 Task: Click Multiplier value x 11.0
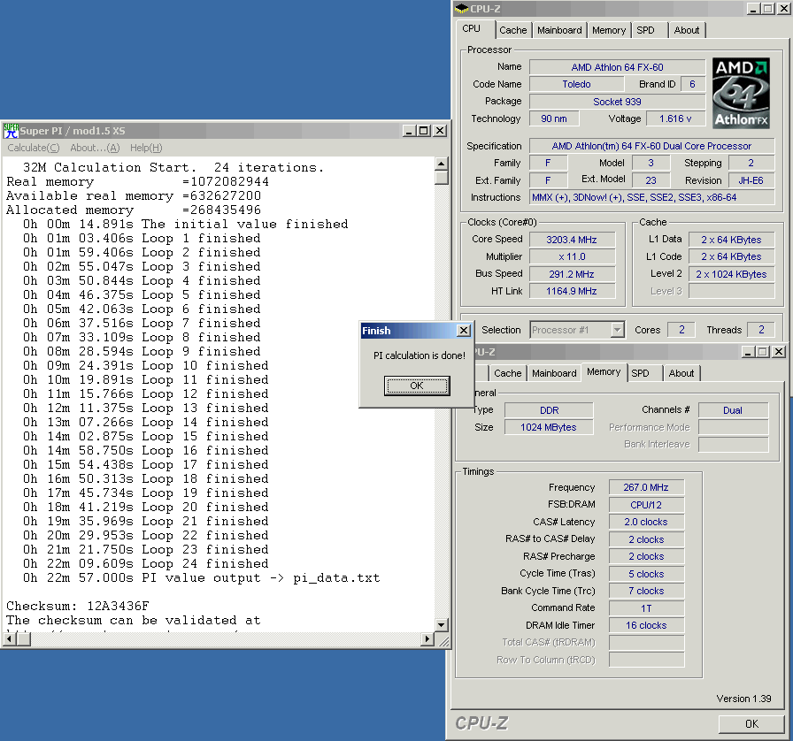[572, 256]
